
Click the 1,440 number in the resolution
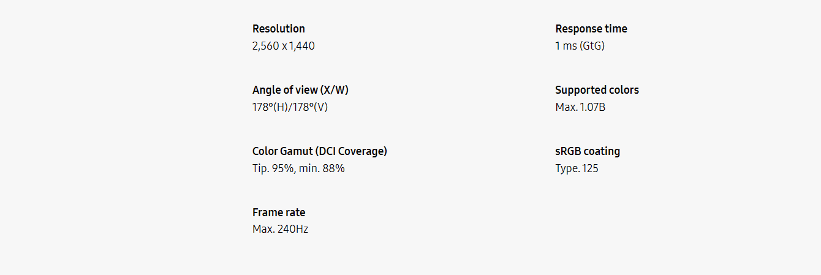coord(302,46)
